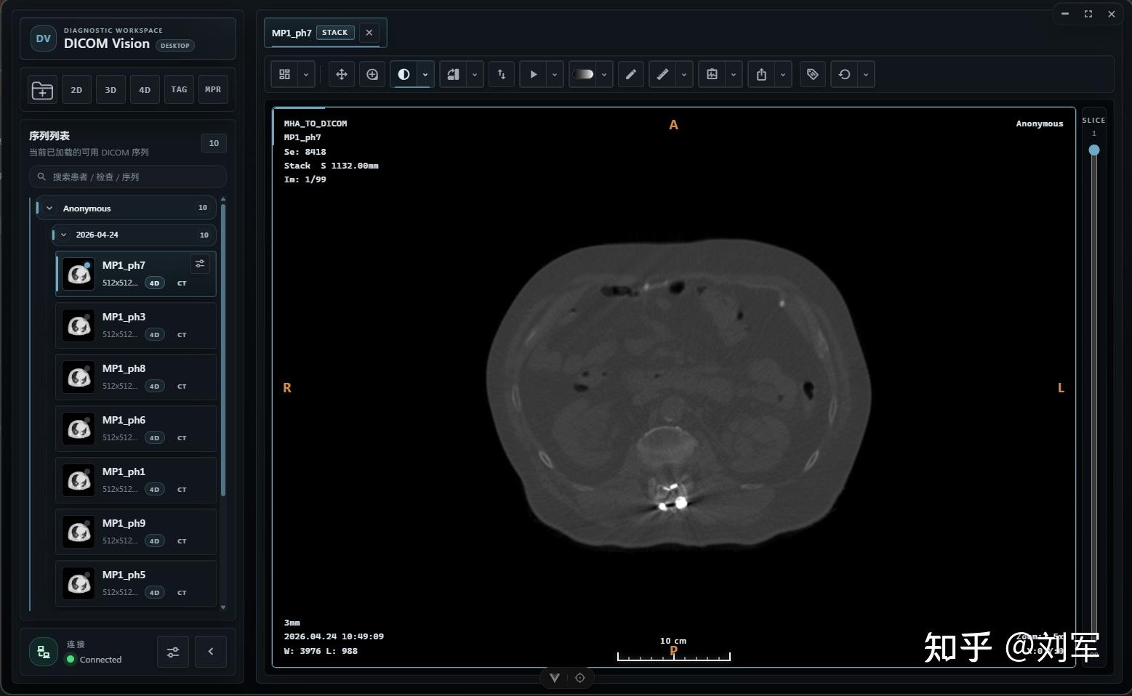Open the MP1_ph6 series
Screen dimensions: 1132x696
(x=136, y=429)
